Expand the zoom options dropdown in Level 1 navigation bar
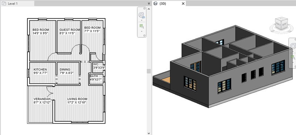The height and width of the screenshot is (135, 296). click(x=142, y=31)
